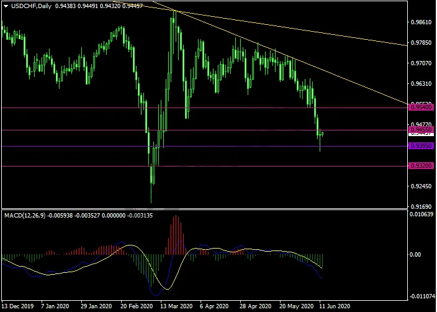Click the 28 Apr 2020 date label
Screen dimensions: 437x312
(x=256, y=306)
